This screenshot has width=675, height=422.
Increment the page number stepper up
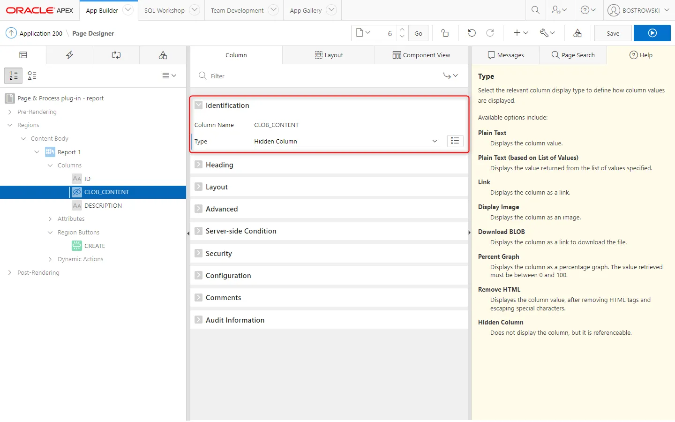point(402,30)
